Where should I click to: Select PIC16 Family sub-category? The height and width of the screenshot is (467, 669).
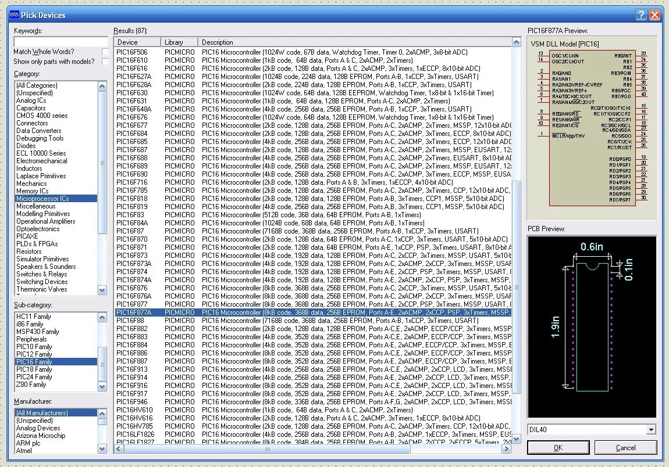click(x=56, y=362)
